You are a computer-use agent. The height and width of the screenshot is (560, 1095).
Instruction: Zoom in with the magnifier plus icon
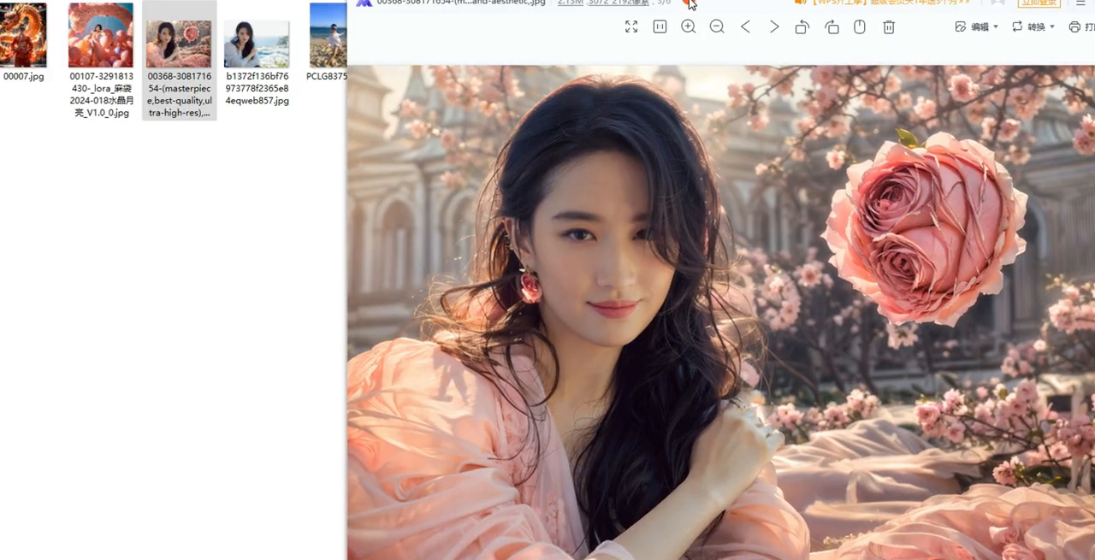(x=689, y=27)
